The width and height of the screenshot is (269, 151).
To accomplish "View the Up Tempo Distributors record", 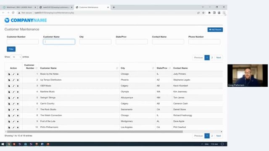I will coord(9,80).
